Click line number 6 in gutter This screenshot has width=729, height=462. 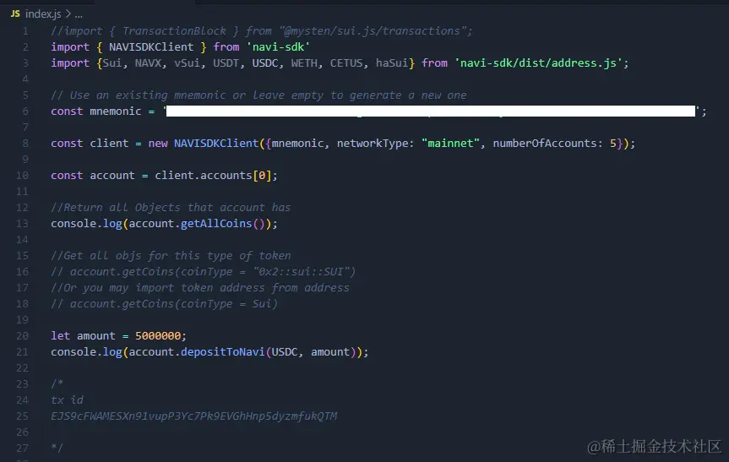(x=25, y=111)
